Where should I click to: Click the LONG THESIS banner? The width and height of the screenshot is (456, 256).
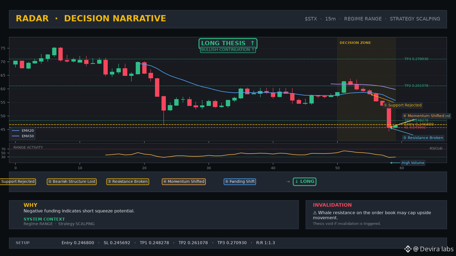click(x=228, y=43)
